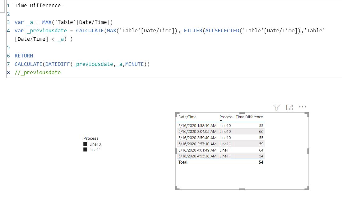This screenshot has width=342, height=204.
Task: Place cursor on formula line 1 'Time Difference ='
Action: coord(41,6)
